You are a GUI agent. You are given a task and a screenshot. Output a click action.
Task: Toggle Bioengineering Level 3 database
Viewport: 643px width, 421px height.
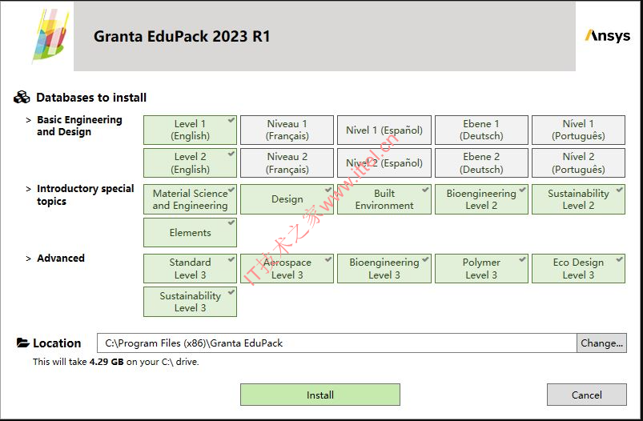click(384, 268)
